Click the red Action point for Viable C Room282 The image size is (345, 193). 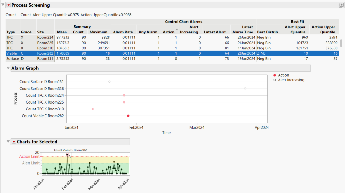tap(128, 116)
